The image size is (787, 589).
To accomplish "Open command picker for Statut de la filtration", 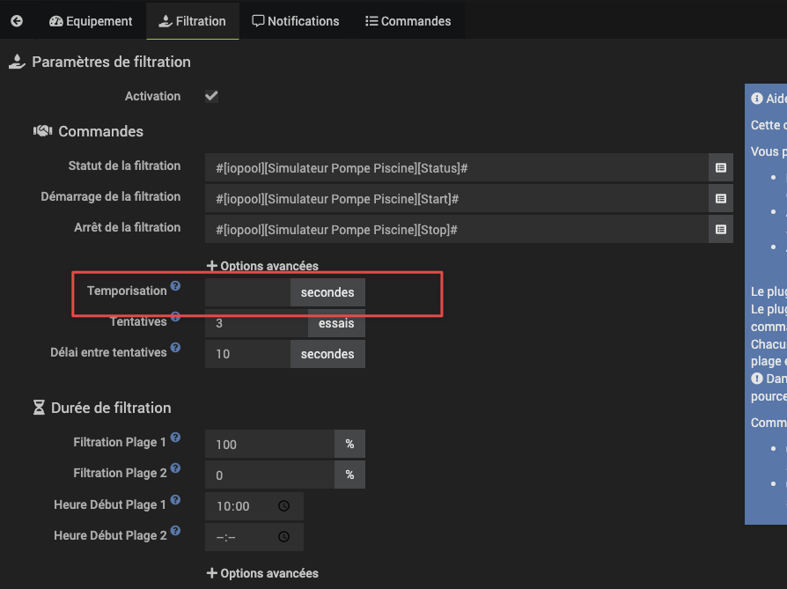I will 721,167.
